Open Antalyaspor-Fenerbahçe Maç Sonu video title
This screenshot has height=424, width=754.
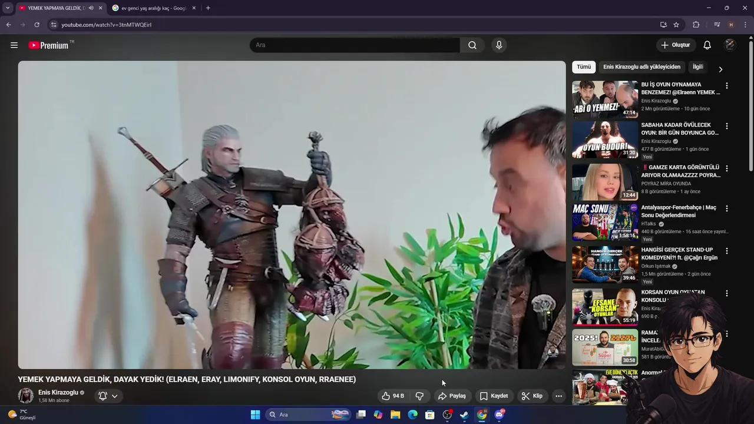tap(679, 211)
